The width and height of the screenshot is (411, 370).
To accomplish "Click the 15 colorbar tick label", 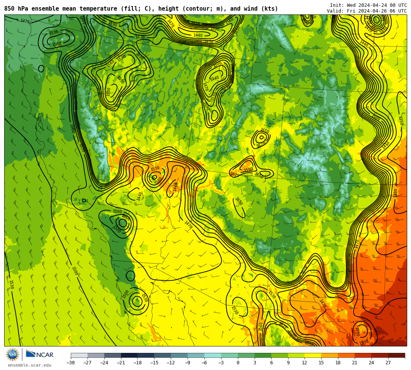I will [321, 363].
